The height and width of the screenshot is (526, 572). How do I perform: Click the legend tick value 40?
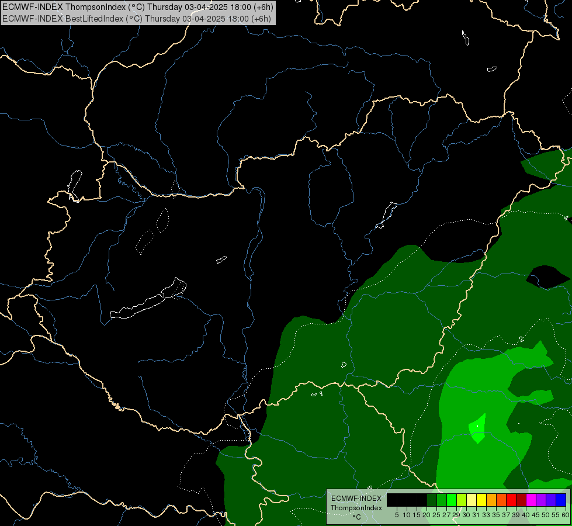(526, 515)
